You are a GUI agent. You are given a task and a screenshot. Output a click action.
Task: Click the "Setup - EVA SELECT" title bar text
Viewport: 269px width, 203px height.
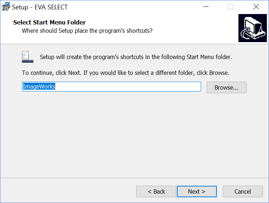click(x=40, y=7)
